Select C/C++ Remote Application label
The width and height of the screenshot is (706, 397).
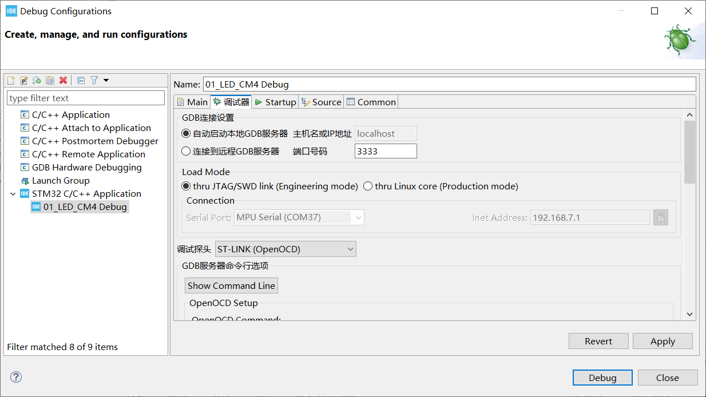pos(89,154)
